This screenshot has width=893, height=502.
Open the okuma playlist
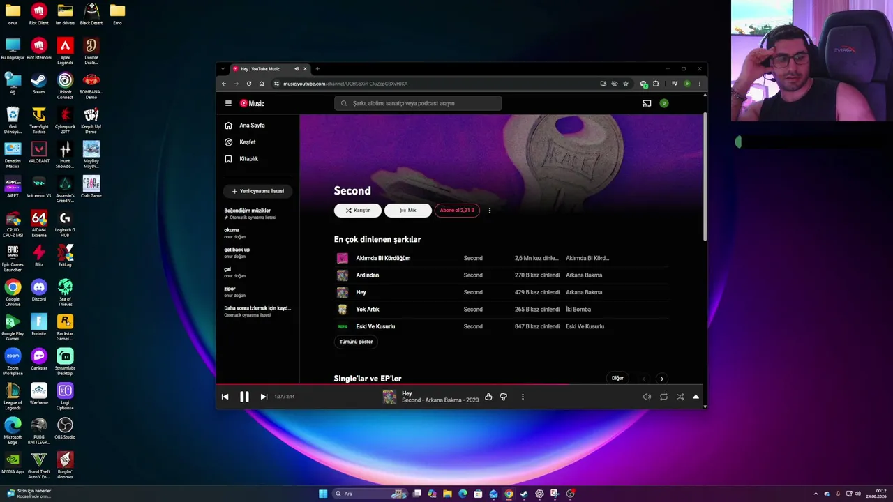pos(258,233)
